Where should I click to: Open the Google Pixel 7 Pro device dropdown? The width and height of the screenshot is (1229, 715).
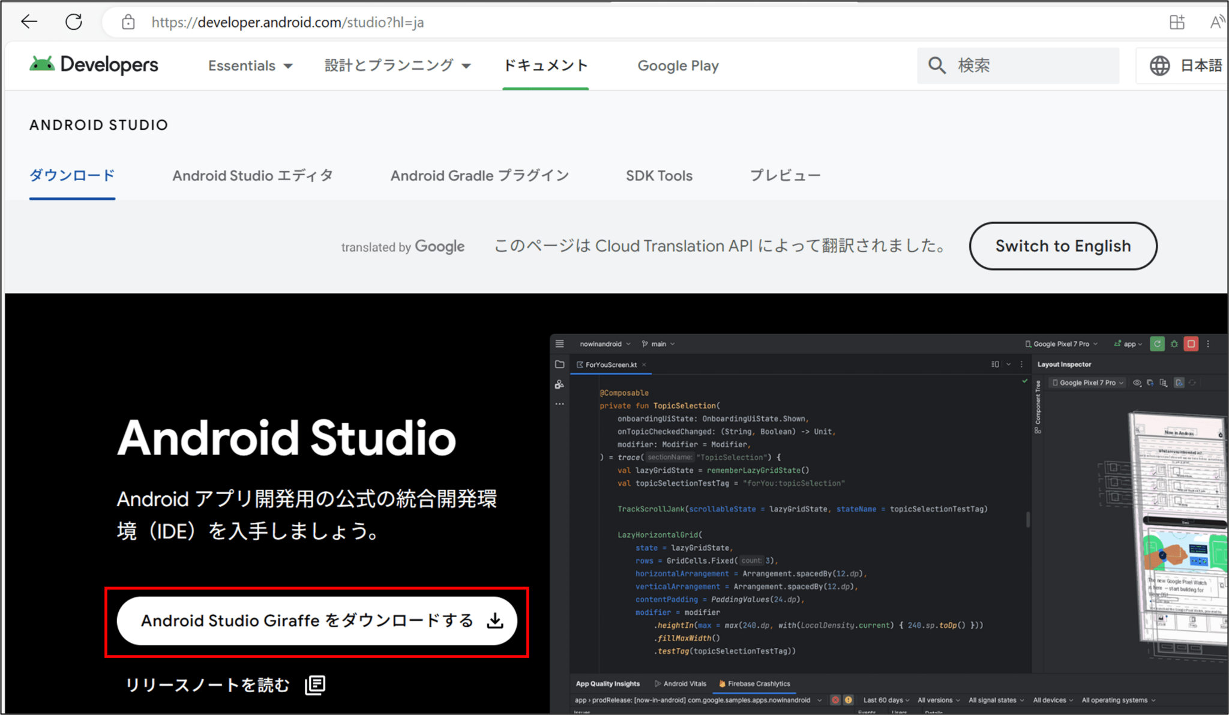tap(1061, 343)
